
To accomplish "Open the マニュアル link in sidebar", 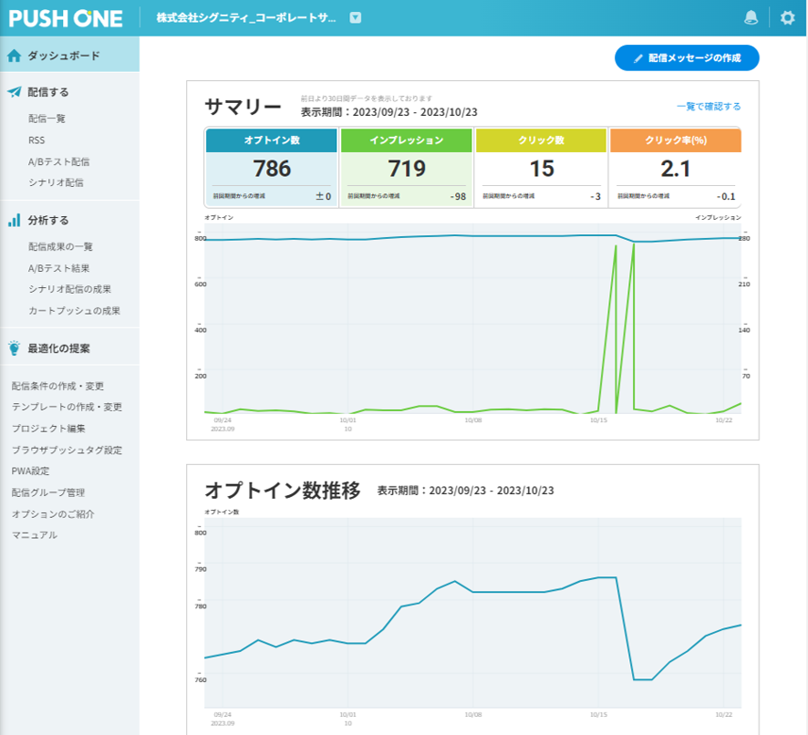I will [x=34, y=534].
